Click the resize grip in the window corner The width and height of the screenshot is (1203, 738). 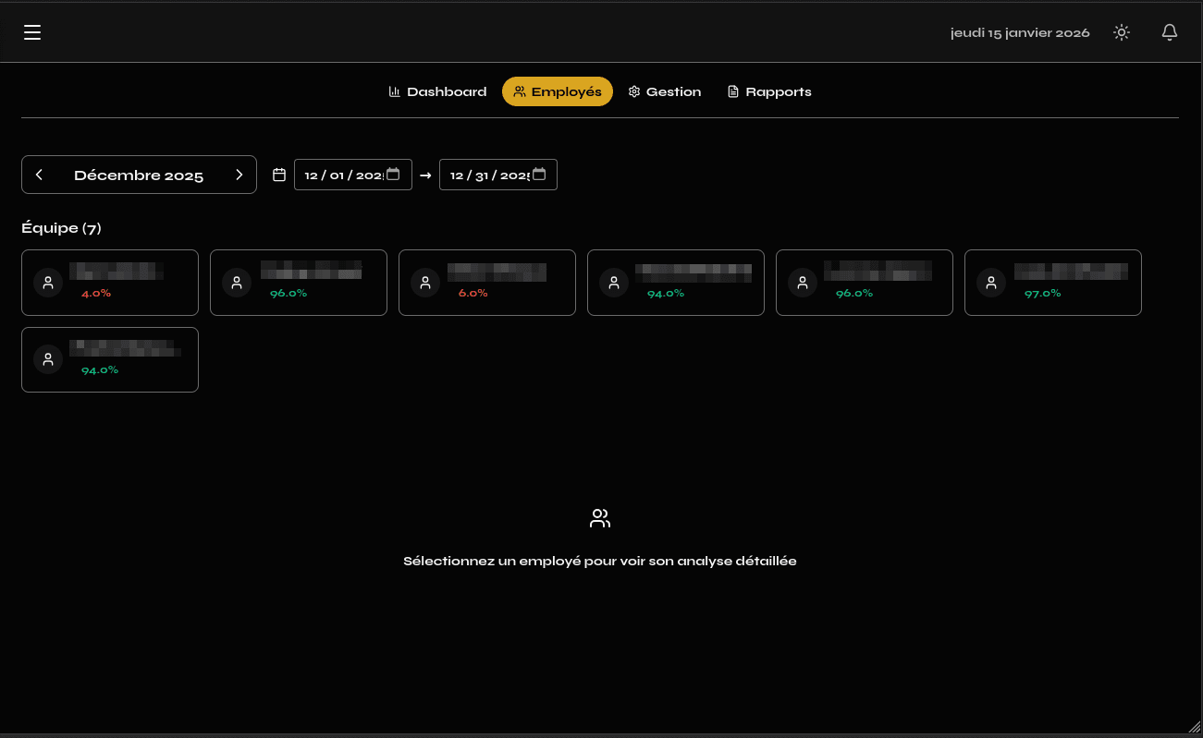coord(1192,727)
